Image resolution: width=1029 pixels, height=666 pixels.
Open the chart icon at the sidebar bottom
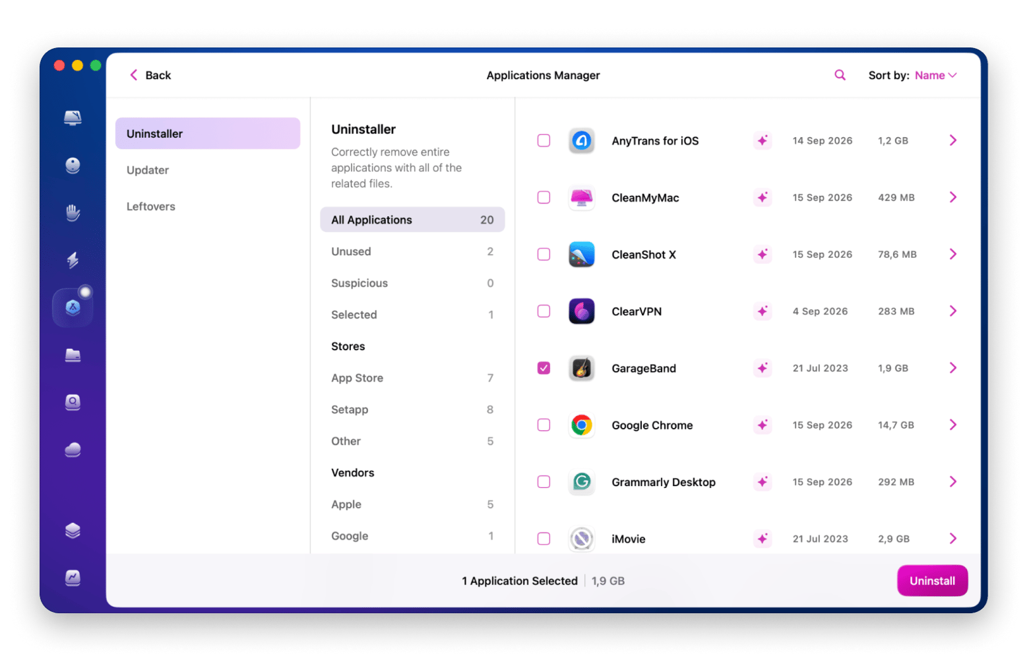73,578
